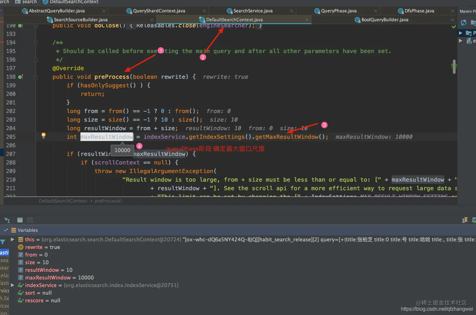The height and width of the screenshot is (315, 476).
Task: Close the BoolQueryBuilder.java tab
Action: (x=452, y=20)
